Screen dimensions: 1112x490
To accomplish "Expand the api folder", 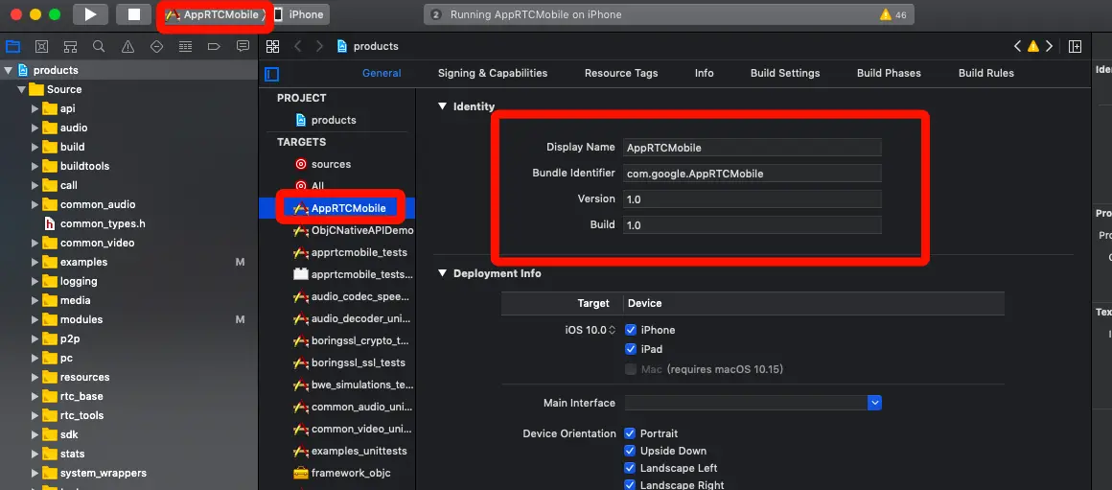I will (35, 108).
